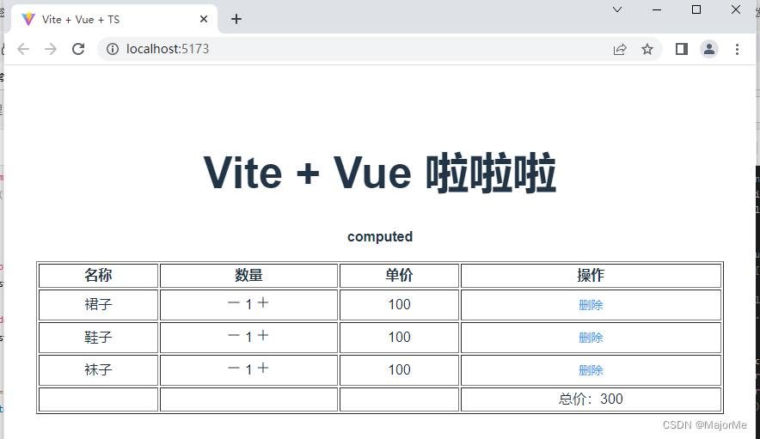Close the browser window

735,9
